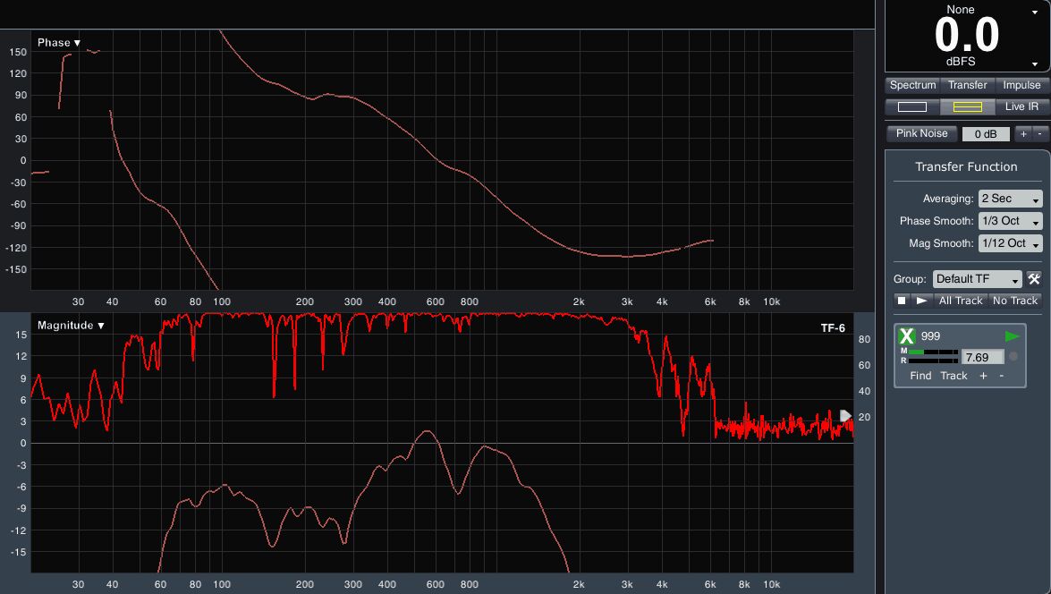Increase the 999 delay with the plus
Image resolution: width=1051 pixels, height=594 pixels.
[983, 376]
